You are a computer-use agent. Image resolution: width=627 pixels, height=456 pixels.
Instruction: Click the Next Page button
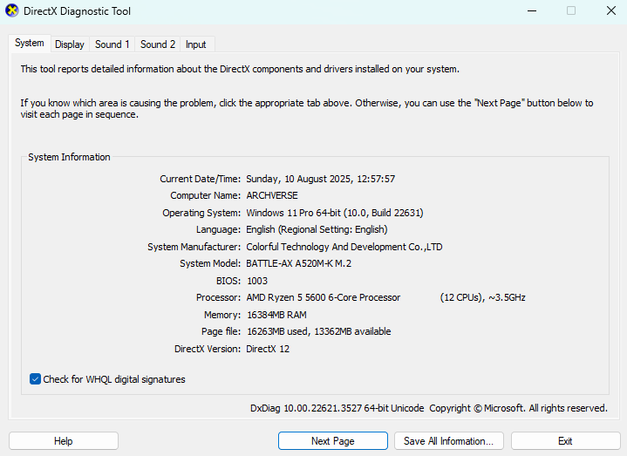tap(333, 441)
